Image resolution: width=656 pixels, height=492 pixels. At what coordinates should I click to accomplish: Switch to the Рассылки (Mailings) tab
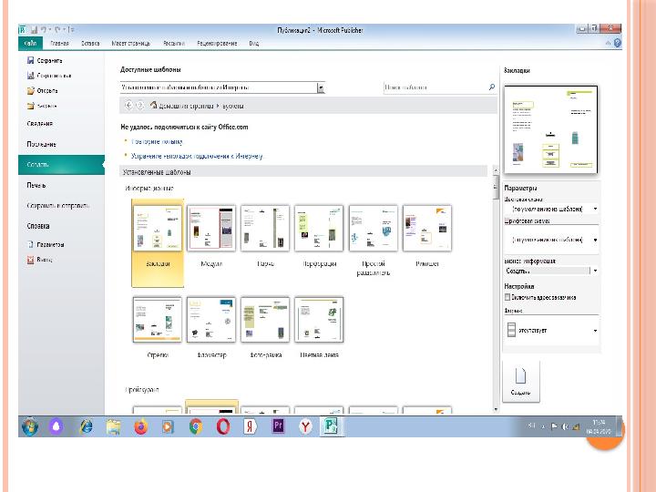click(174, 43)
